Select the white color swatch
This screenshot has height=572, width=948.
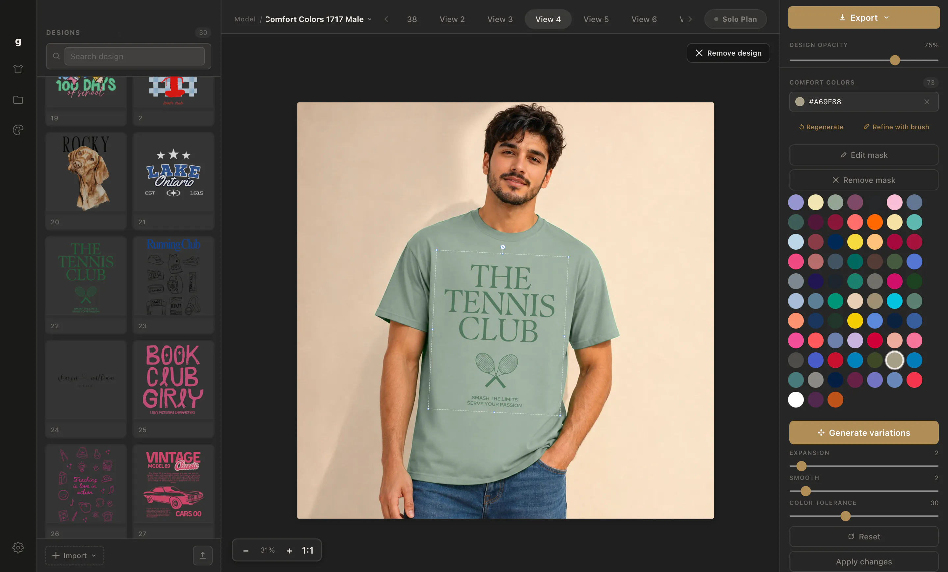click(795, 399)
